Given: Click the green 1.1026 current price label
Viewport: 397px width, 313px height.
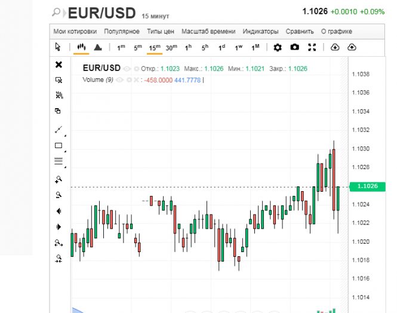Looking at the screenshot, I should (367, 186).
